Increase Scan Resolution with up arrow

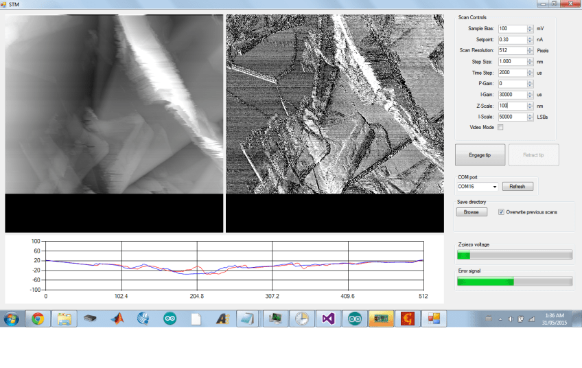530,49
